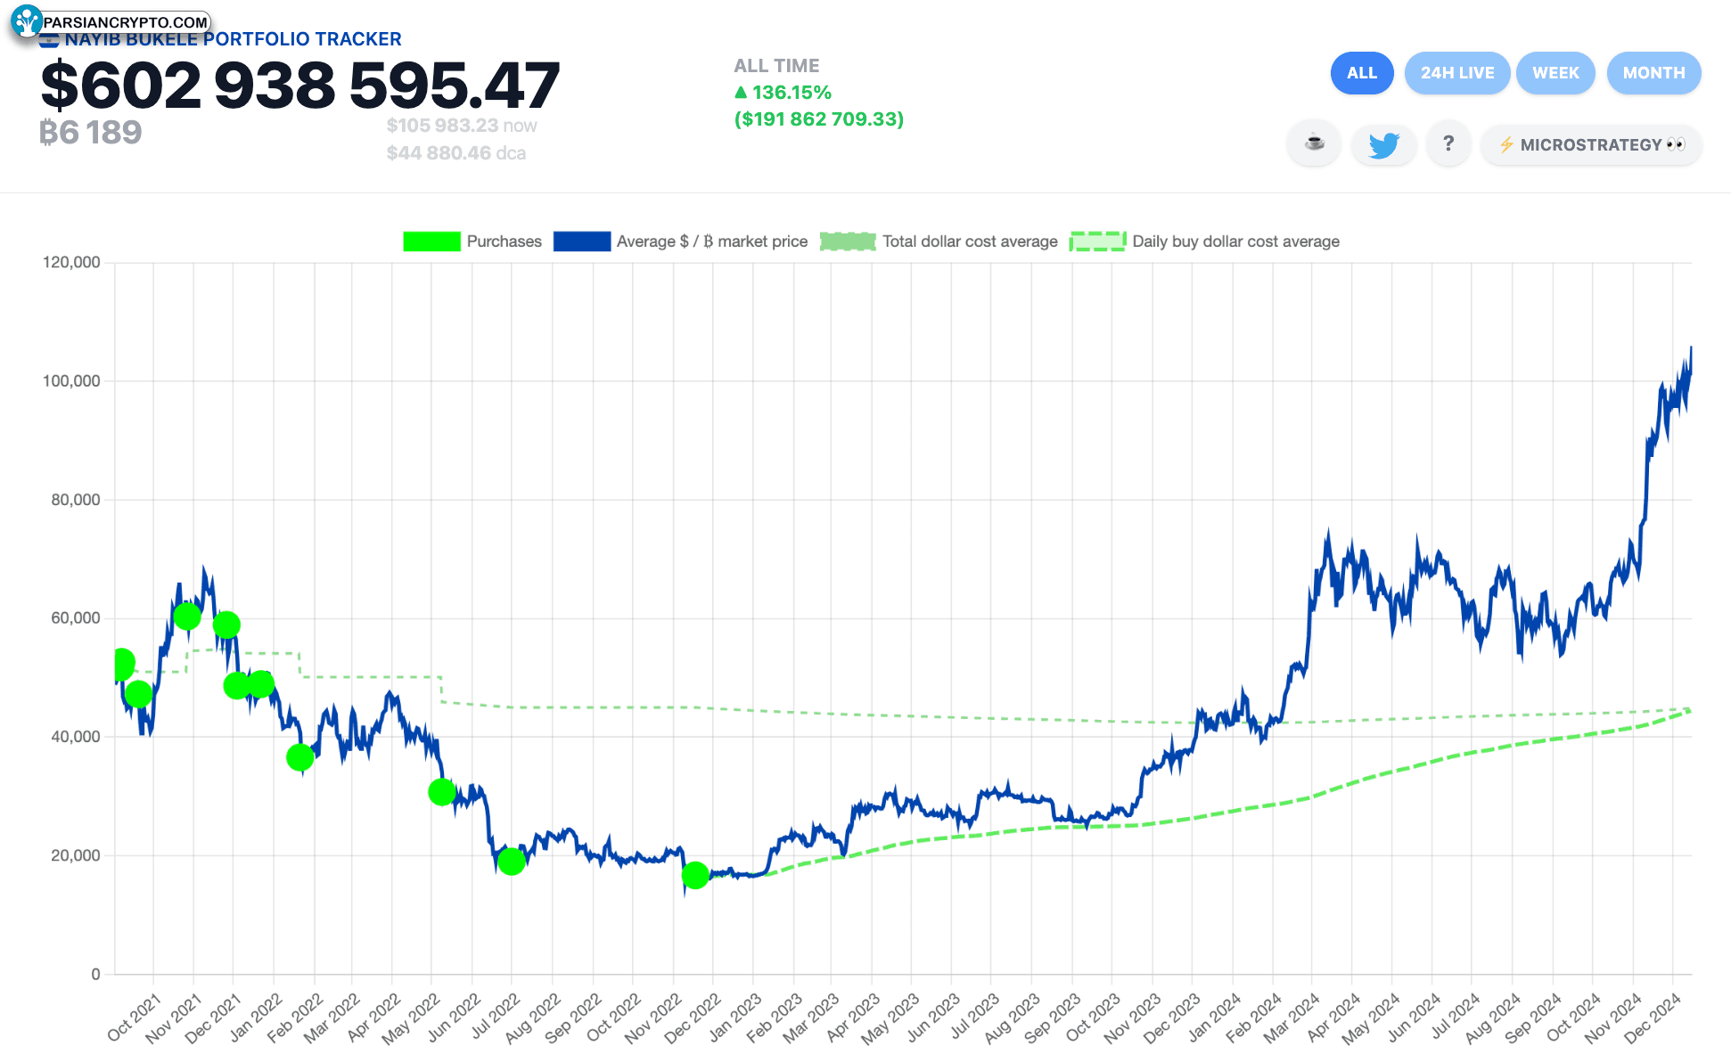This screenshot has width=1731, height=1062.
Task: Click the $44 880.46 dca value
Action: pos(455,153)
